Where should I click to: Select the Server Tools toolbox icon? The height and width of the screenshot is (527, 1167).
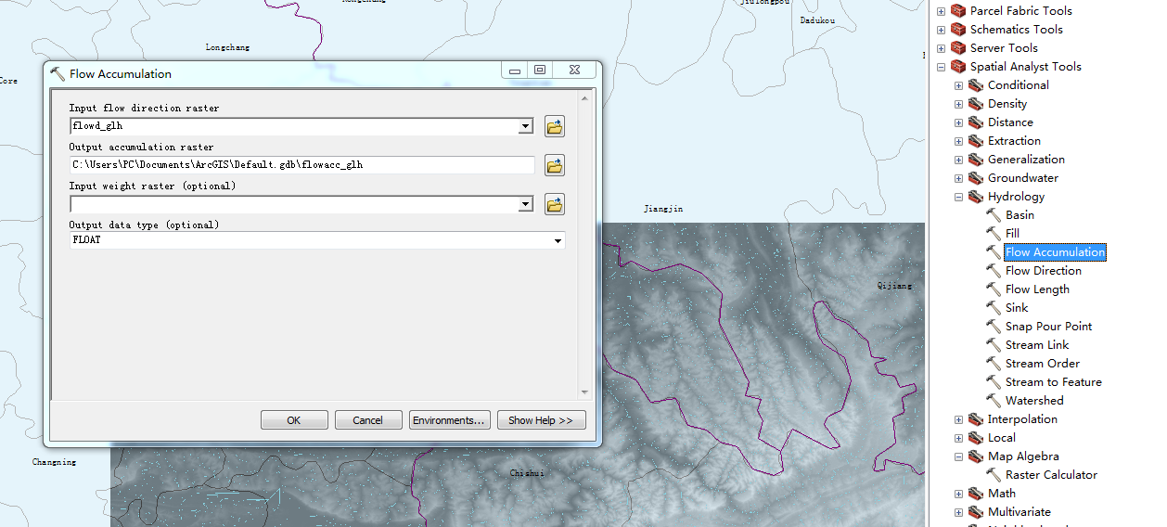[958, 48]
